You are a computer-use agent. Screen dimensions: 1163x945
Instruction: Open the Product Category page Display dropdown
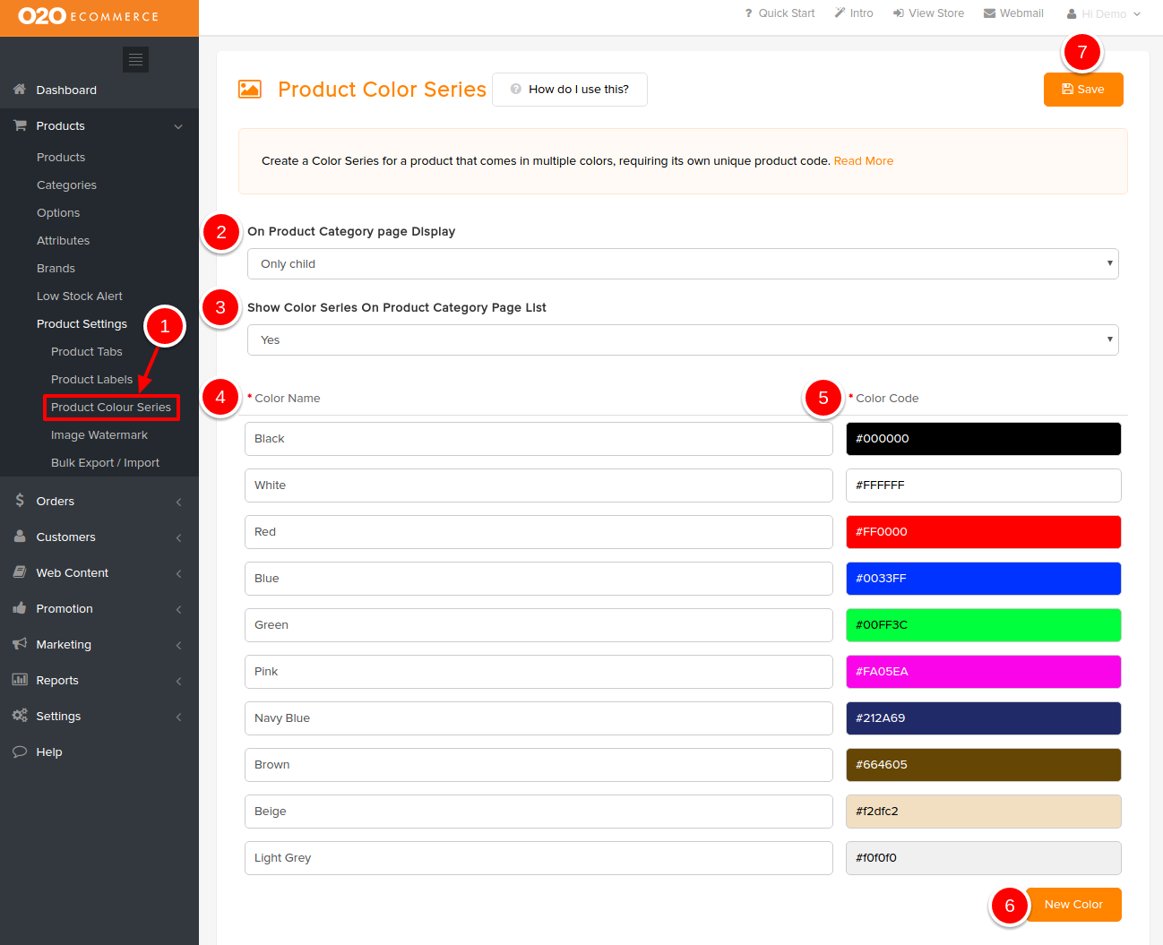pyautogui.click(x=682, y=264)
